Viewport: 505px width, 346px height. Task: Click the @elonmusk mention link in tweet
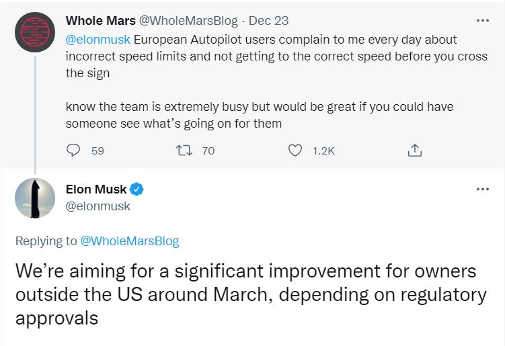98,40
